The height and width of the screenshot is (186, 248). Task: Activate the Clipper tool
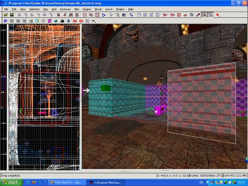pyautogui.click(x=104, y=15)
